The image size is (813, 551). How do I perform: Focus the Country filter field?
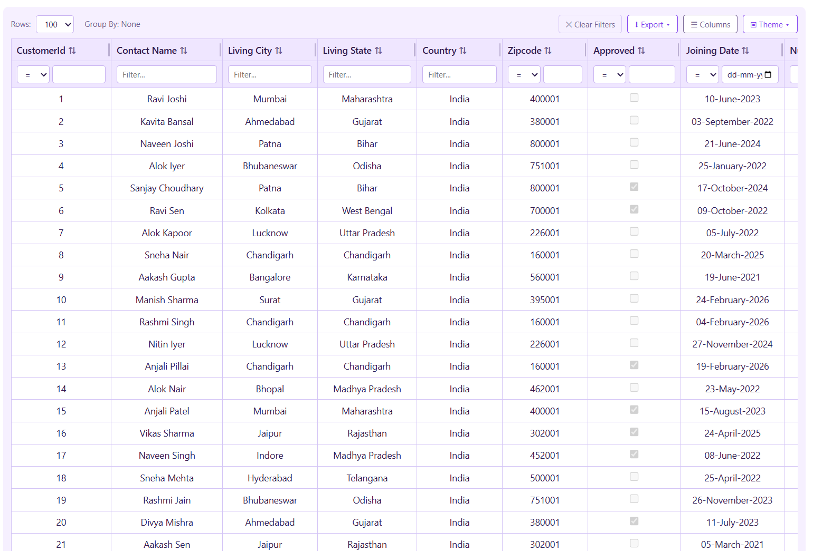click(x=459, y=74)
